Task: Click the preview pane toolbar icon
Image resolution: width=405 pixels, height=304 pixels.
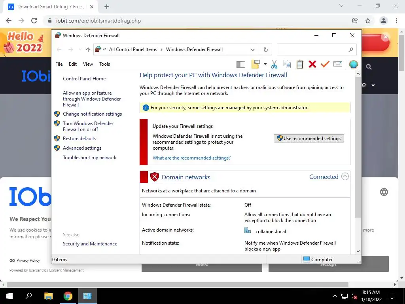Action: [x=241, y=64]
